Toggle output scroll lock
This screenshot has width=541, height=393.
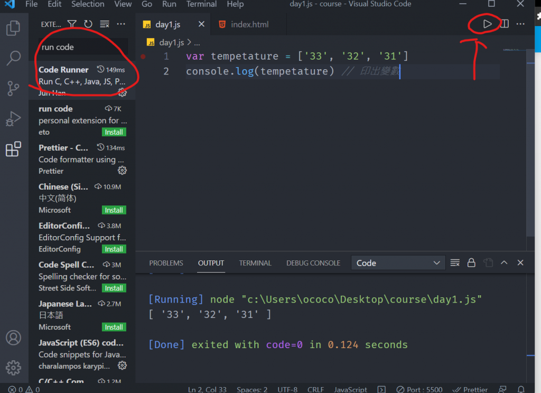click(471, 263)
